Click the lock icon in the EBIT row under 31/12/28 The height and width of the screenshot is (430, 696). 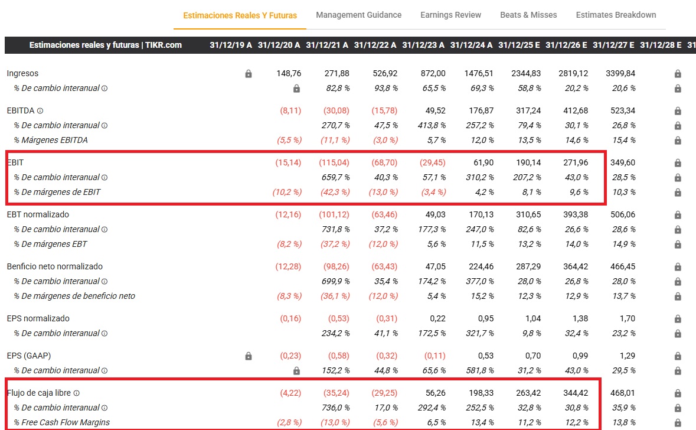click(x=678, y=163)
